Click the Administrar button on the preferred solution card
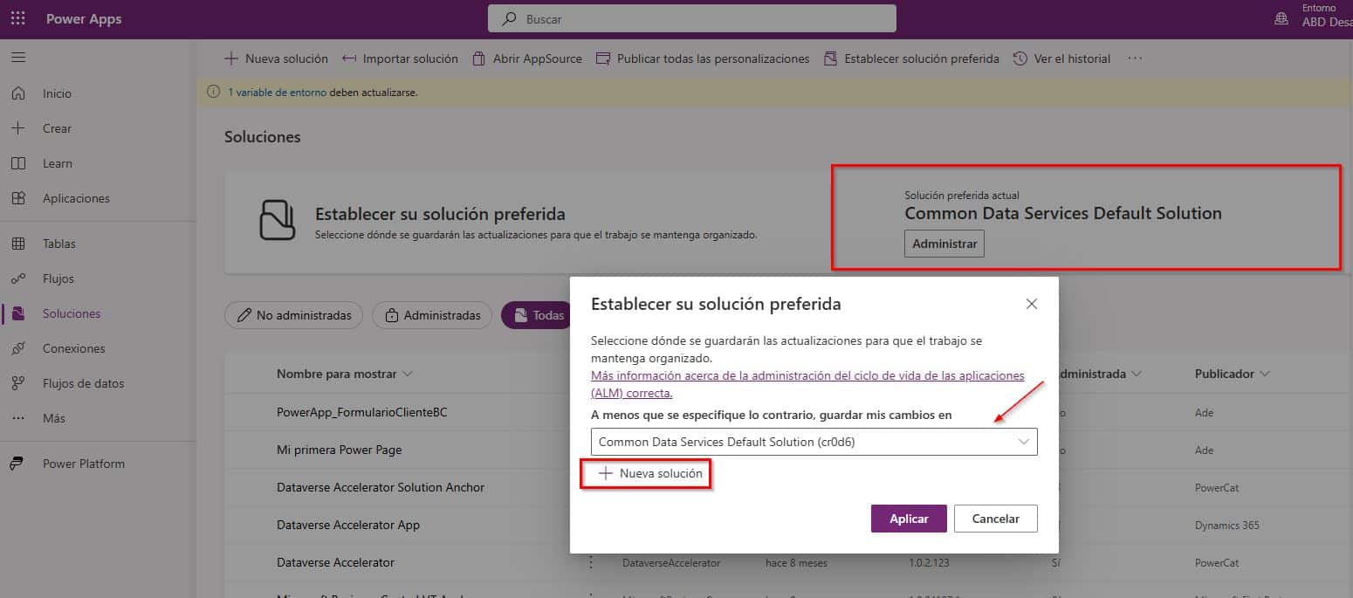 click(944, 244)
